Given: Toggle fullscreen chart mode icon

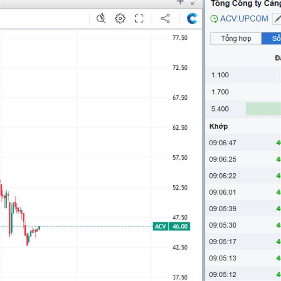Looking at the screenshot, I should tap(139, 18).
